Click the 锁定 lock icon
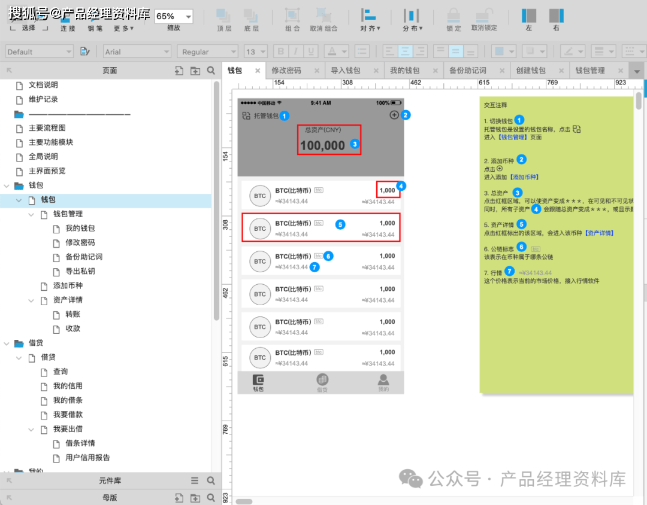This screenshot has height=505, width=647. tap(453, 16)
